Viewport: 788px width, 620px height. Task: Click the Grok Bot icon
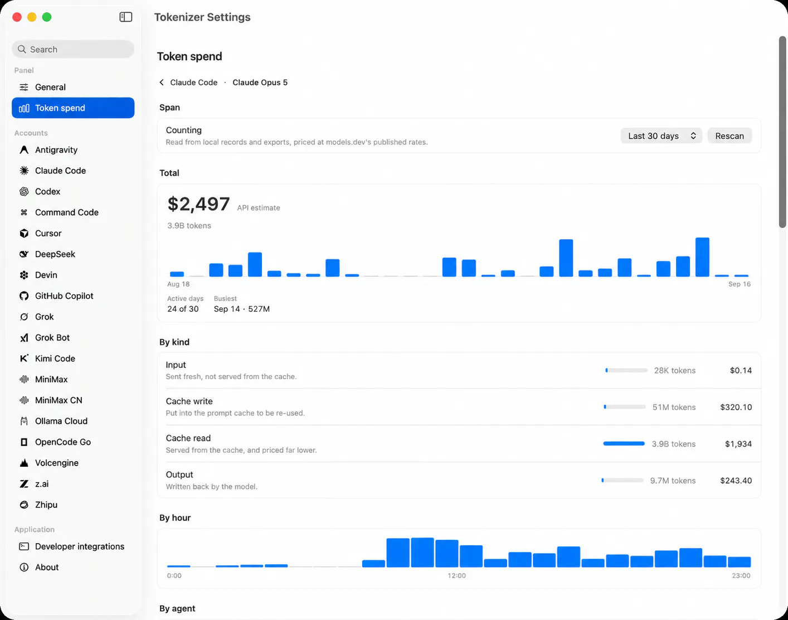pyautogui.click(x=24, y=338)
